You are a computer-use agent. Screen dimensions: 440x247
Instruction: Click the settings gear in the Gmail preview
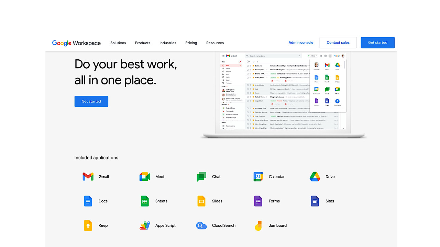(325, 56)
